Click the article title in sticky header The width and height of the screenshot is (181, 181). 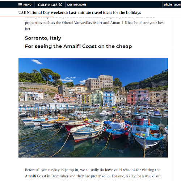tap(80, 12)
